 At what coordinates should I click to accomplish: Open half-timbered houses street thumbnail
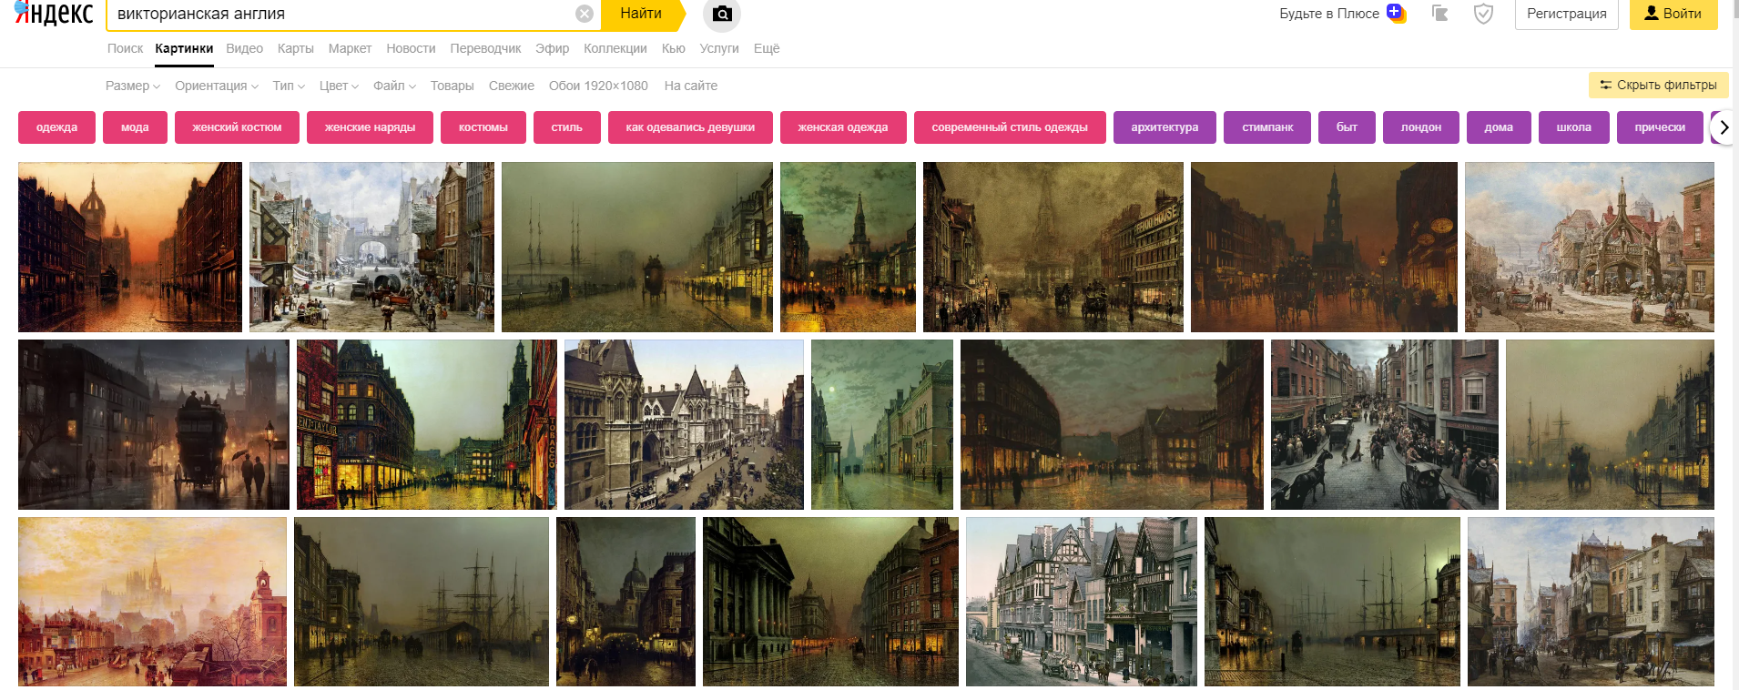pyautogui.click(x=1082, y=602)
